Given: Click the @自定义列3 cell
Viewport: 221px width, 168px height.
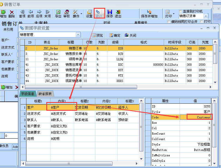Looking at the screenshot, I should 62,132.
